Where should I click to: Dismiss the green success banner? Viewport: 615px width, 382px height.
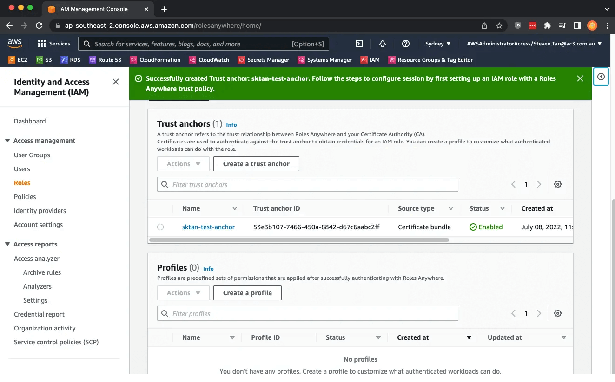point(580,78)
